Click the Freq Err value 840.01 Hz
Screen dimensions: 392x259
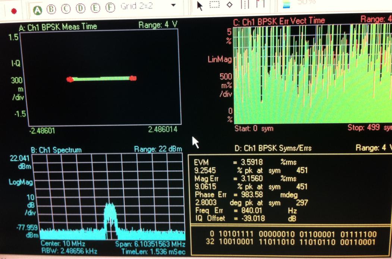251,210
